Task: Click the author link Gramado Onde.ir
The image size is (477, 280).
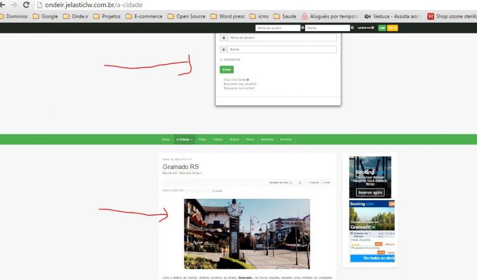Action: point(190,173)
